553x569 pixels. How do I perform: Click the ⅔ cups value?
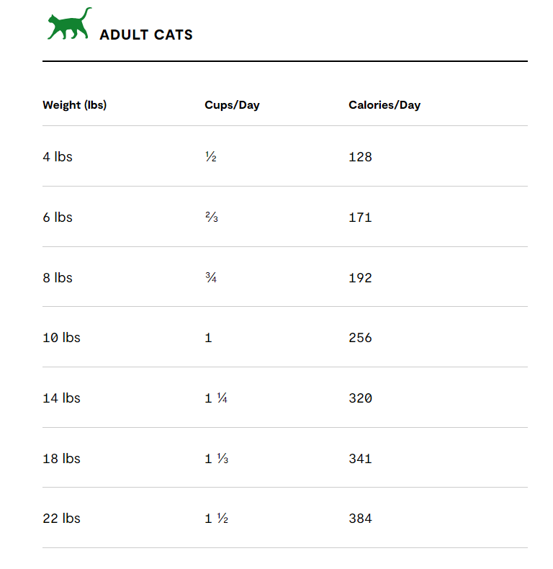click(x=211, y=217)
